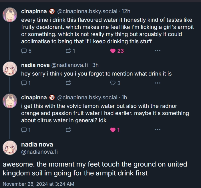Open the November 28, 2024 timestamp
Image resolution: width=201 pixels, height=188 pixels.
click(x=38, y=184)
